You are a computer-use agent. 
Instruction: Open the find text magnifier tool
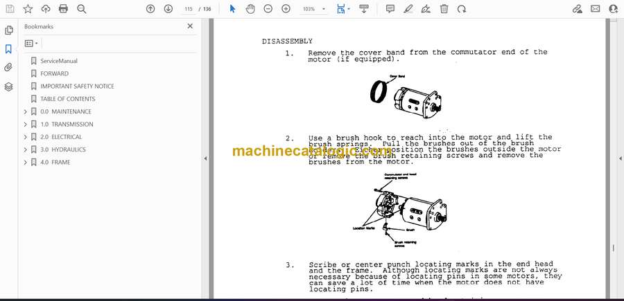pyautogui.click(x=82, y=9)
